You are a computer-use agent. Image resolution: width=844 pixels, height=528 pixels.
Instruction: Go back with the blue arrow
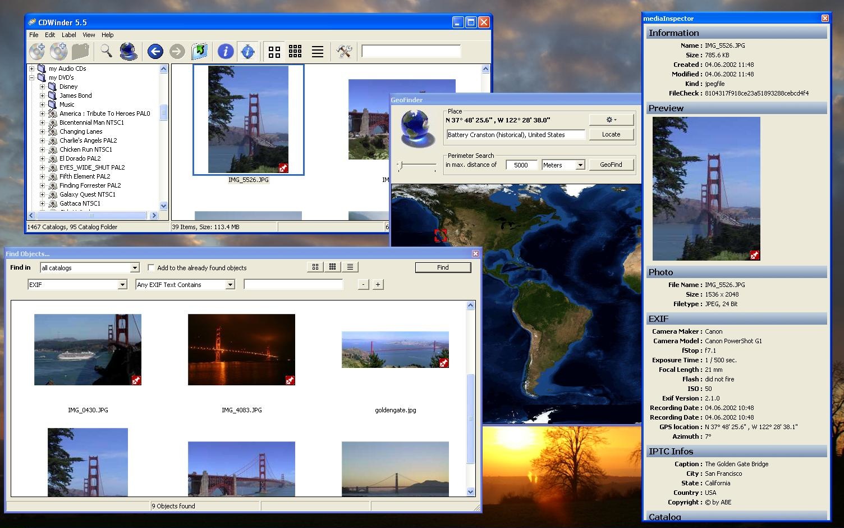(x=155, y=52)
